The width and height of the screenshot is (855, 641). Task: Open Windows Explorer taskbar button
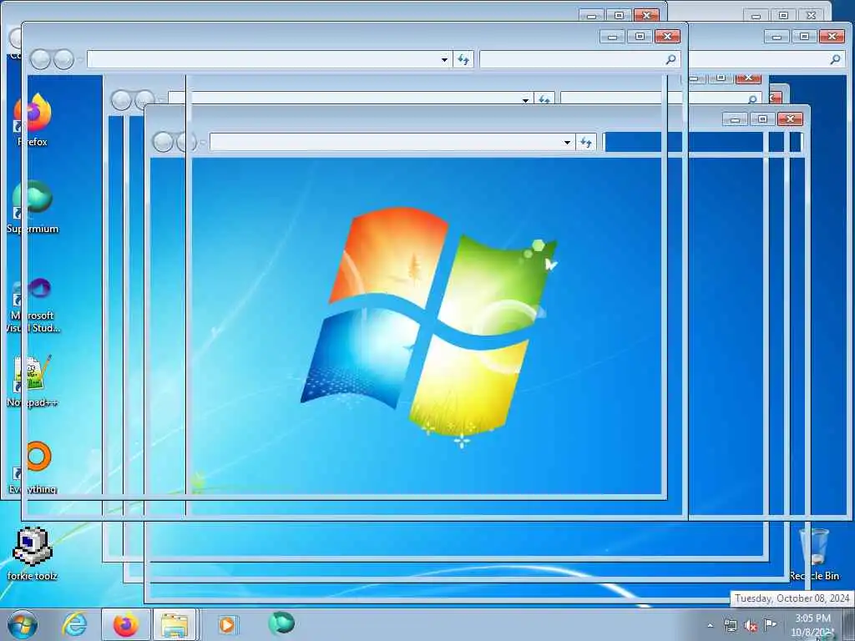[175, 624]
